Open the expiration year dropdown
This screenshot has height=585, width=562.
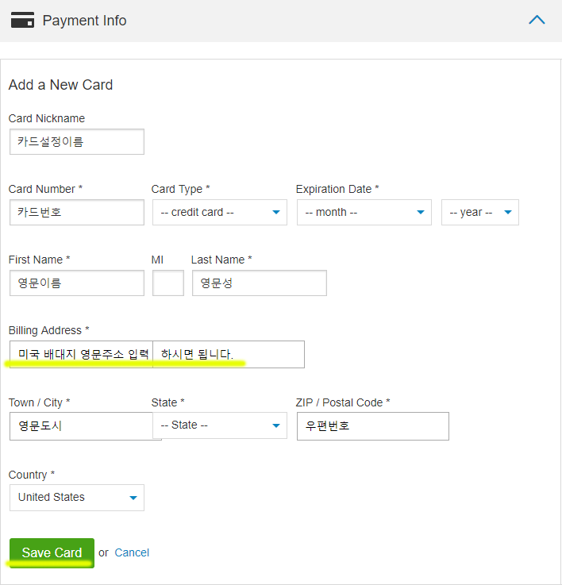pyautogui.click(x=480, y=212)
